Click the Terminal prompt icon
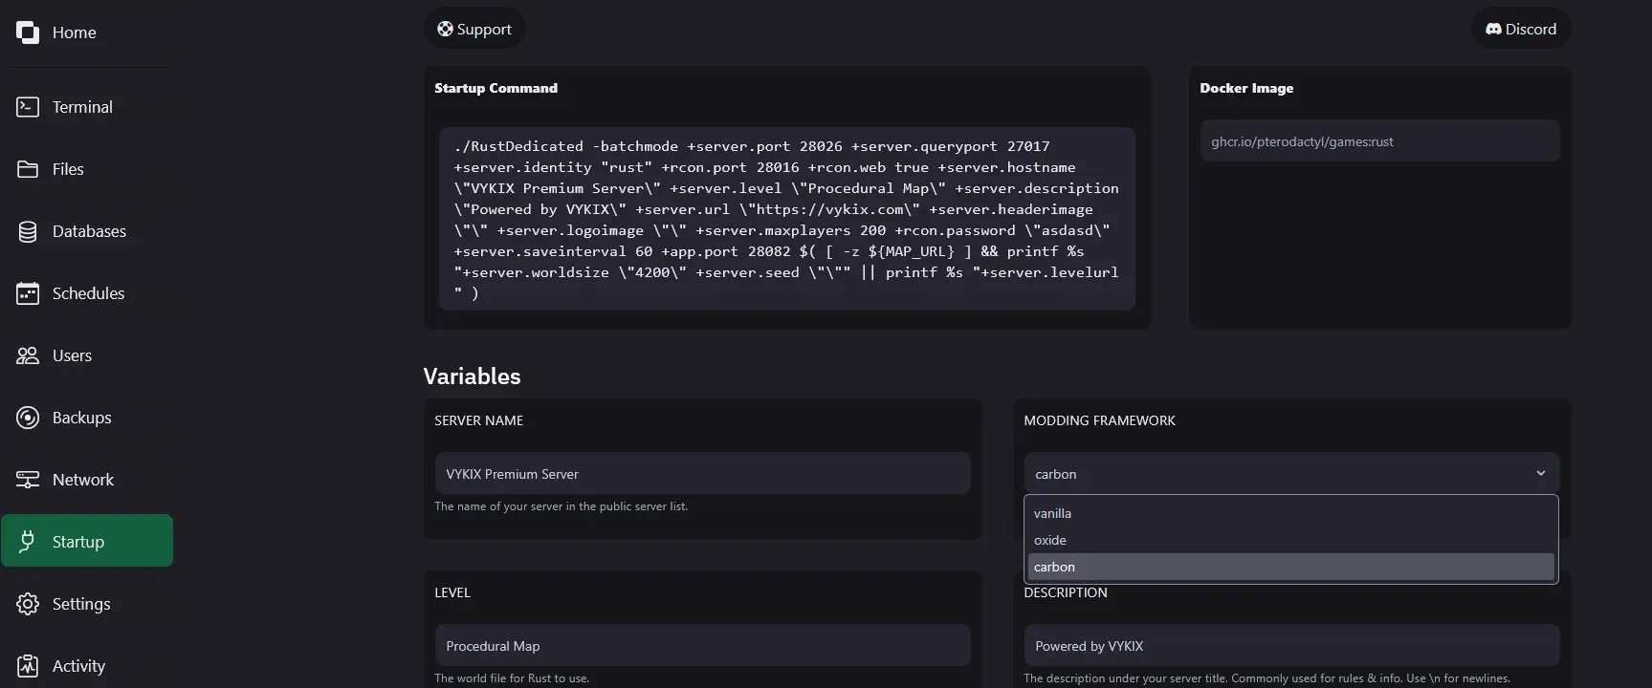This screenshot has height=688, width=1652. [x=28, y=107]
